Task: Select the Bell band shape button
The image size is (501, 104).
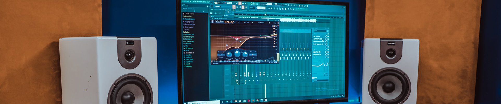Action: click(x=221, y=55)
